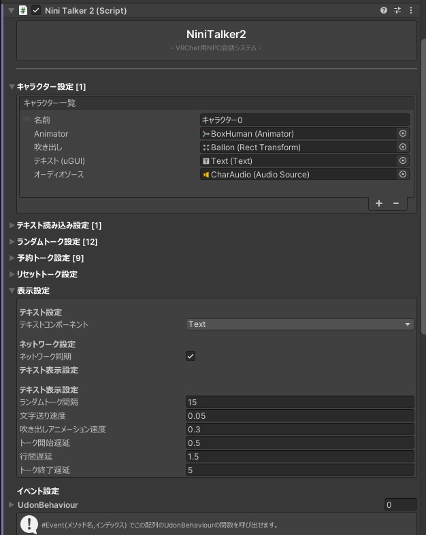
Task: Open the テキストコンポーネント Text dropdown
Action: (299, 324)
